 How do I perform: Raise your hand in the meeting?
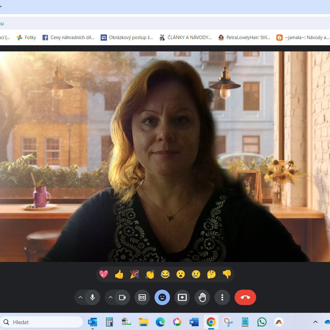(x=202, y=297)
